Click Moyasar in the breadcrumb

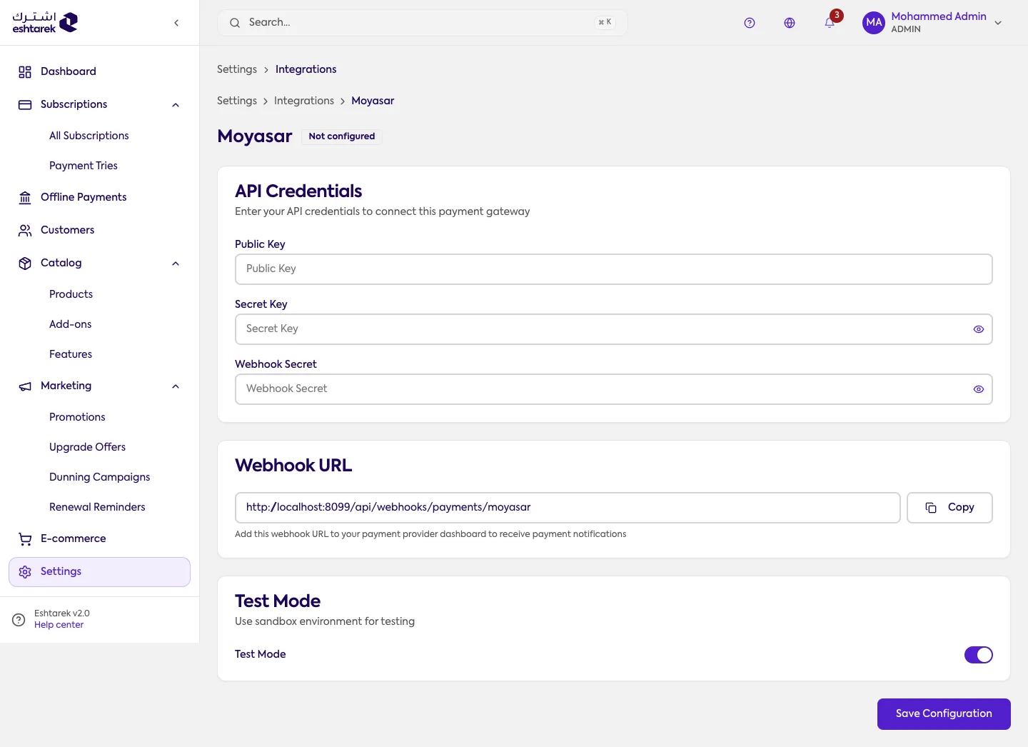[x=373, y=101]
